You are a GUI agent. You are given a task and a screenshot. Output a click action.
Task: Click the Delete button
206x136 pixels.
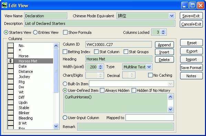click(x=164, y=60)
